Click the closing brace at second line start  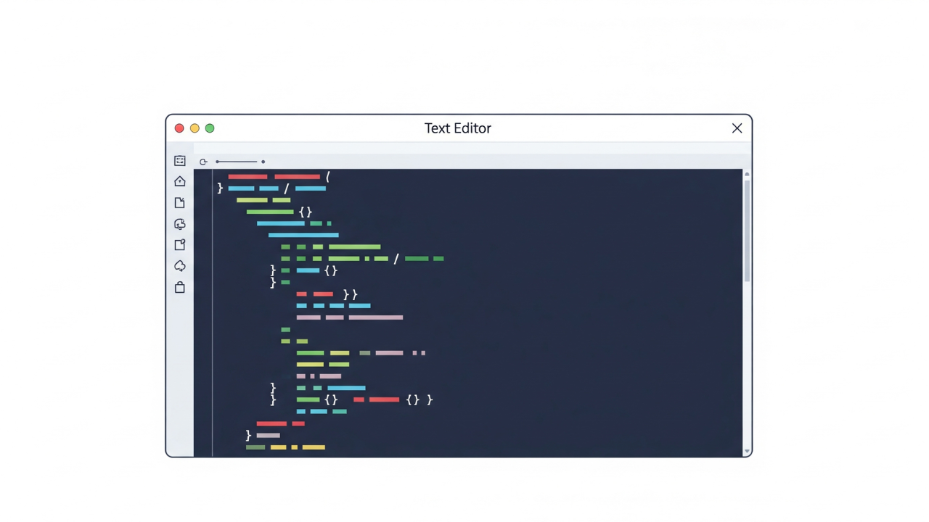coord(219,188)
